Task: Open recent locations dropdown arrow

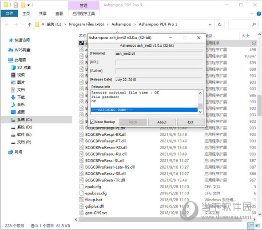Action: 23,24
